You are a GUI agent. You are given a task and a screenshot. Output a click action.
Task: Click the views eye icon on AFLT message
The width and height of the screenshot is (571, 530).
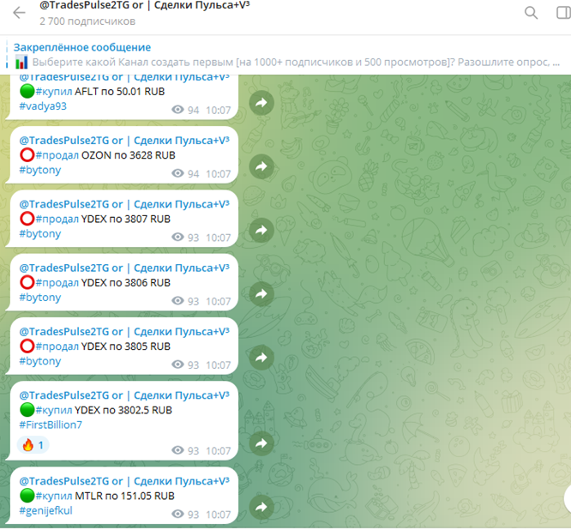click(x=177, y=110)
